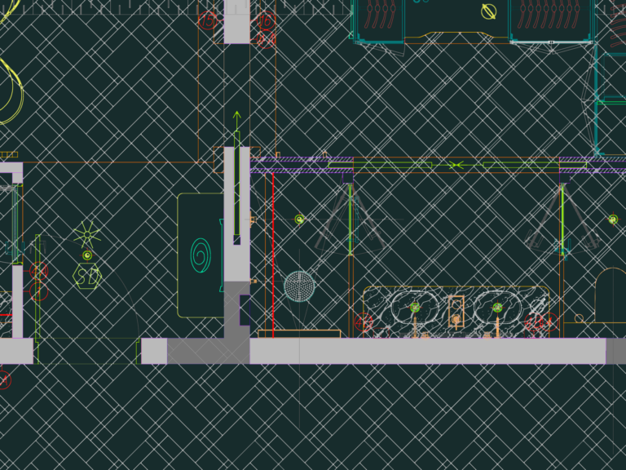Select the red circled tag 16

[267, 20]
